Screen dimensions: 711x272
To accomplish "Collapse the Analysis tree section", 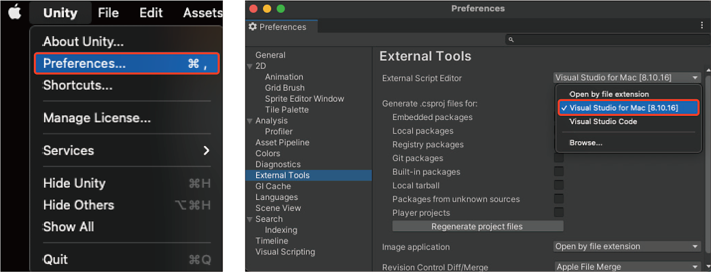I will [249, 121].
